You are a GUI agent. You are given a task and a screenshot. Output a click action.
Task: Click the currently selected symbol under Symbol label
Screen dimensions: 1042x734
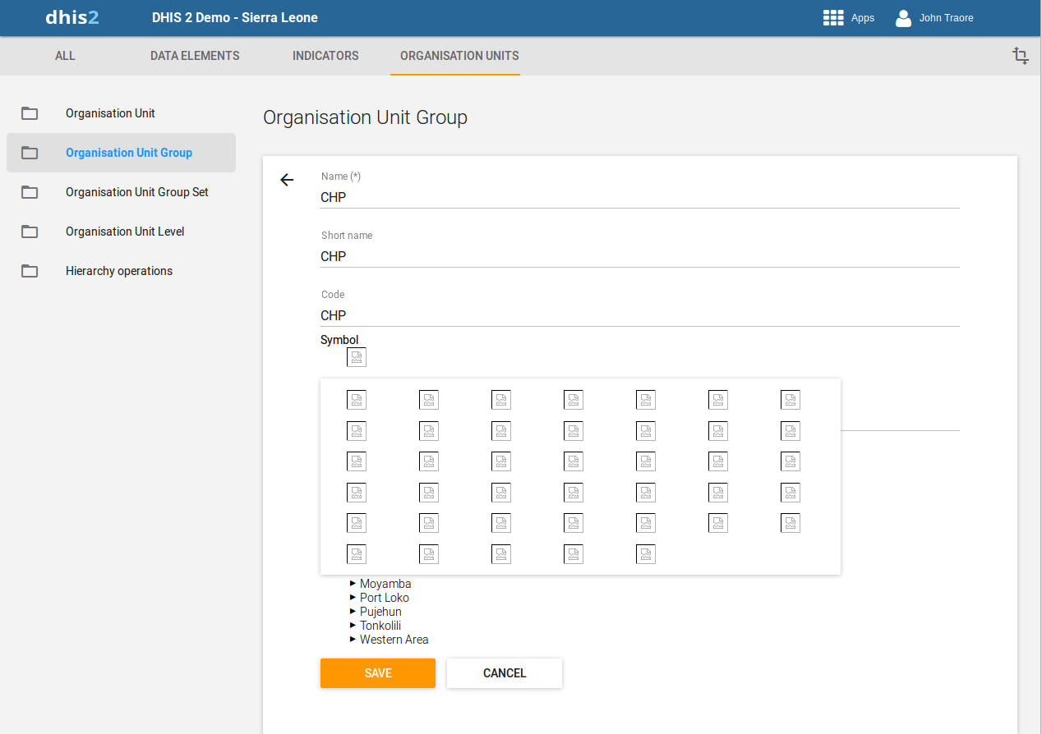point(357,356)
